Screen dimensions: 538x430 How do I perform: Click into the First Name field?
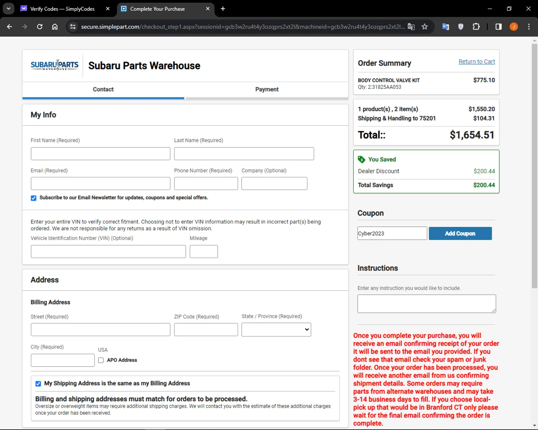(x=100, y=154)
